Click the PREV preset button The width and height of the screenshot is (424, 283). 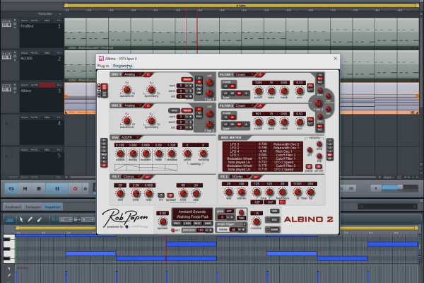(x=177, y=224)
